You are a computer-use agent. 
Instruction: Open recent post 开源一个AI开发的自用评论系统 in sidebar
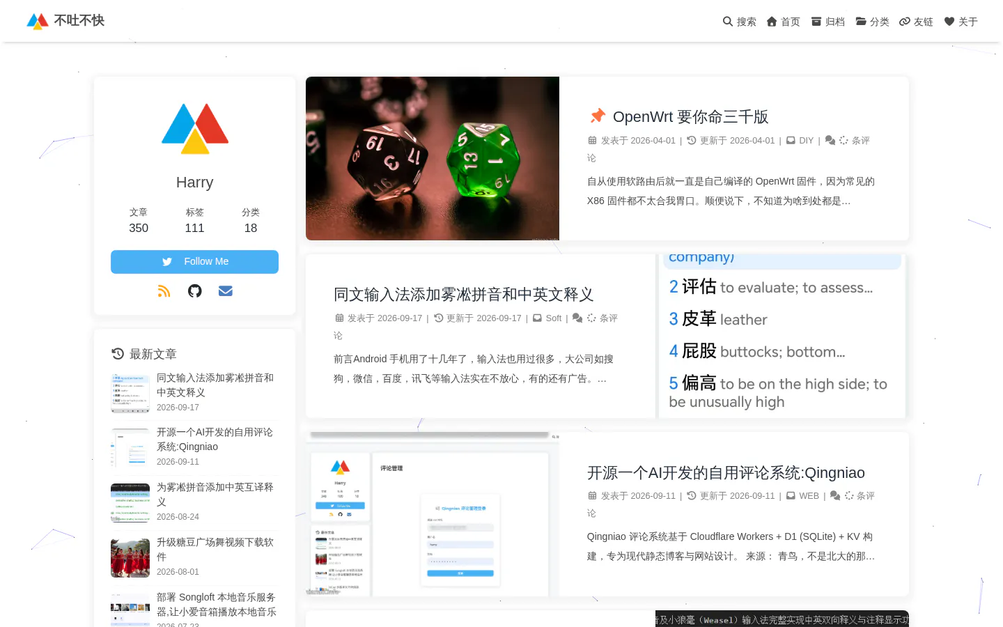tap(215, 440)
